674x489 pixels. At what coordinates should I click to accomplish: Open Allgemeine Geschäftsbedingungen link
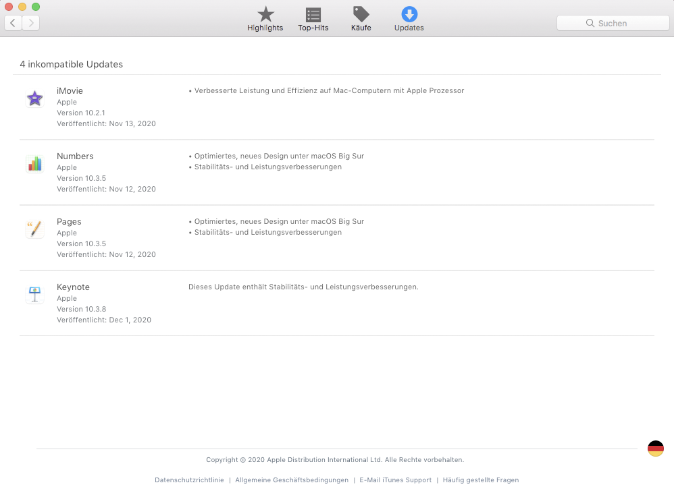(x=292, y=480)
